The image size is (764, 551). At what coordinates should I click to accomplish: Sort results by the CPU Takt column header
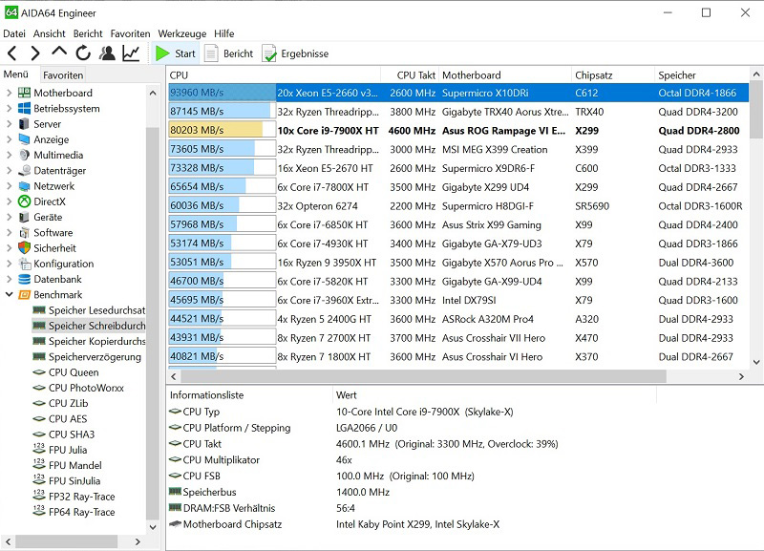point(410,75)
